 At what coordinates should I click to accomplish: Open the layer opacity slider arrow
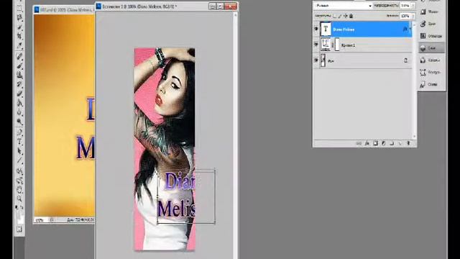[x=413, y=6]
